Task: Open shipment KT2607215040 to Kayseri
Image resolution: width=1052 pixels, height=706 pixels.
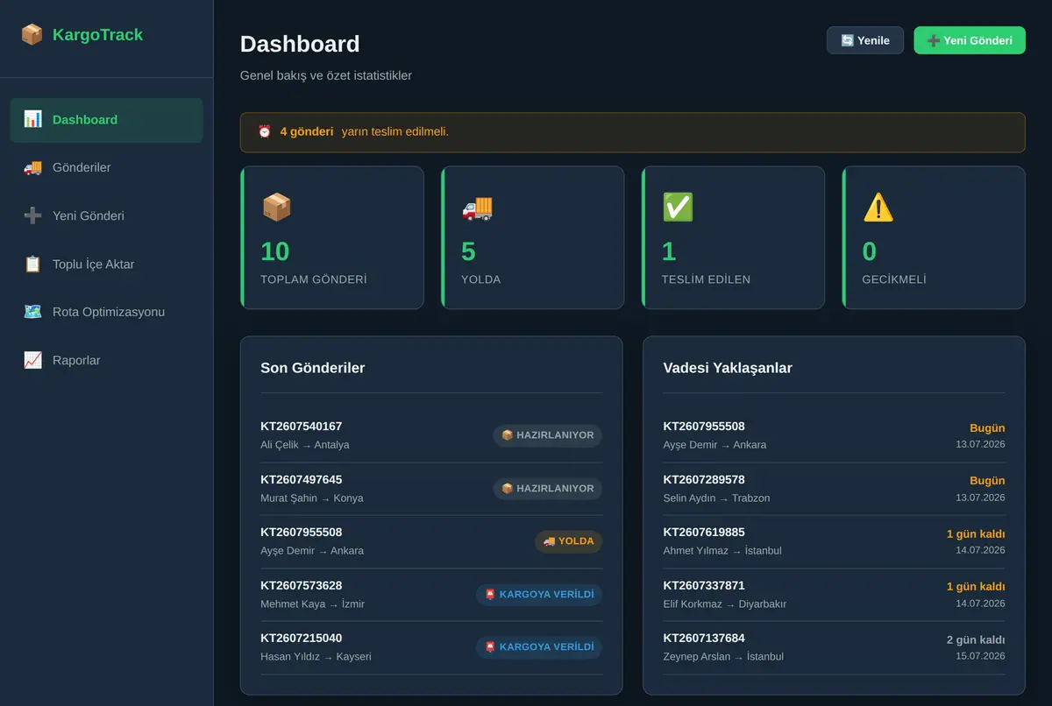Action: point(431,647)
